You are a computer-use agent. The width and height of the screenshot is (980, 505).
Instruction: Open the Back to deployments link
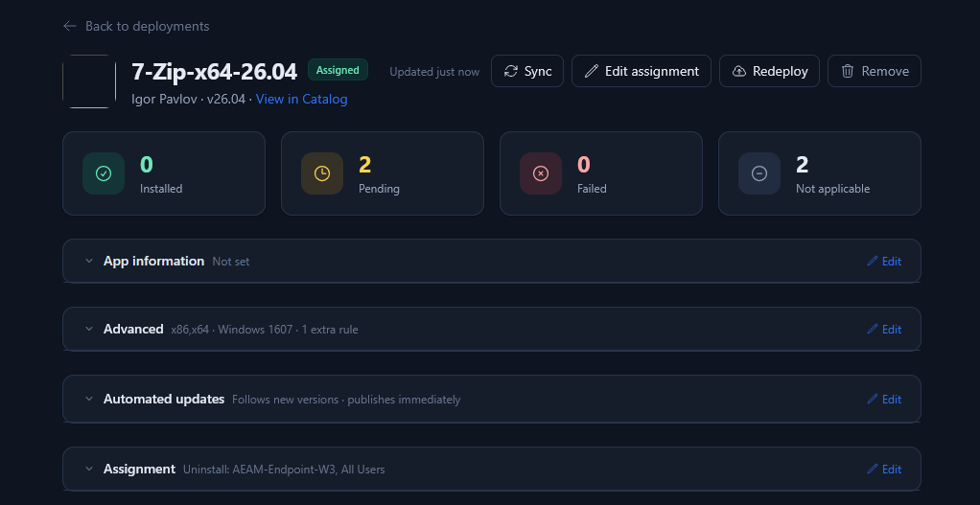coord(136,26)
